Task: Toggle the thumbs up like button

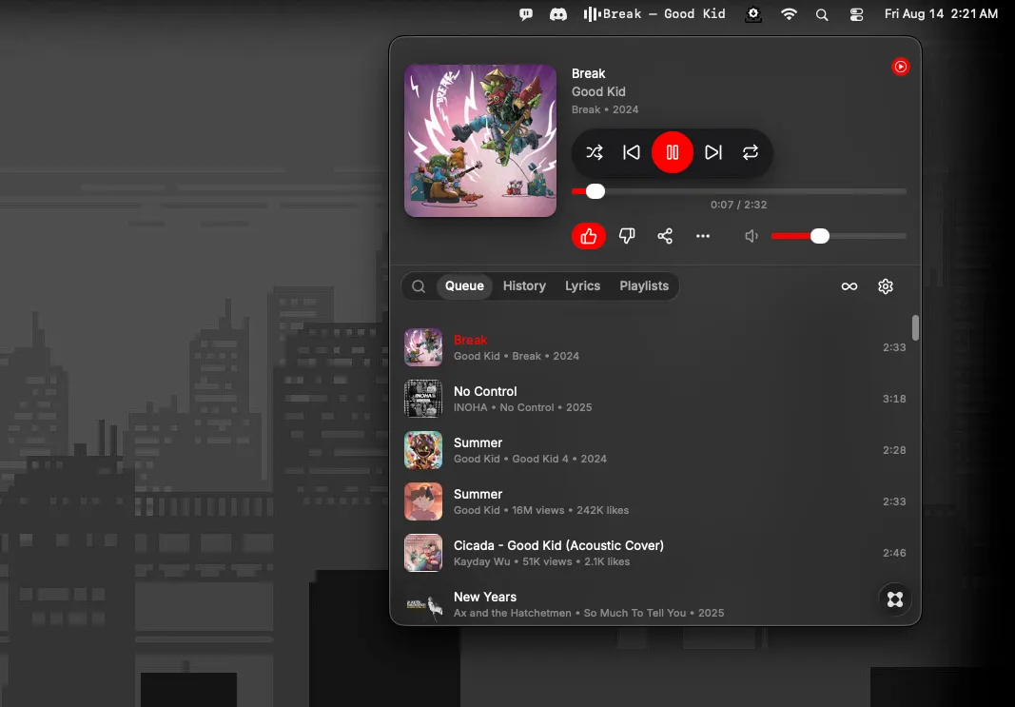Action: [x=589, y=236]
